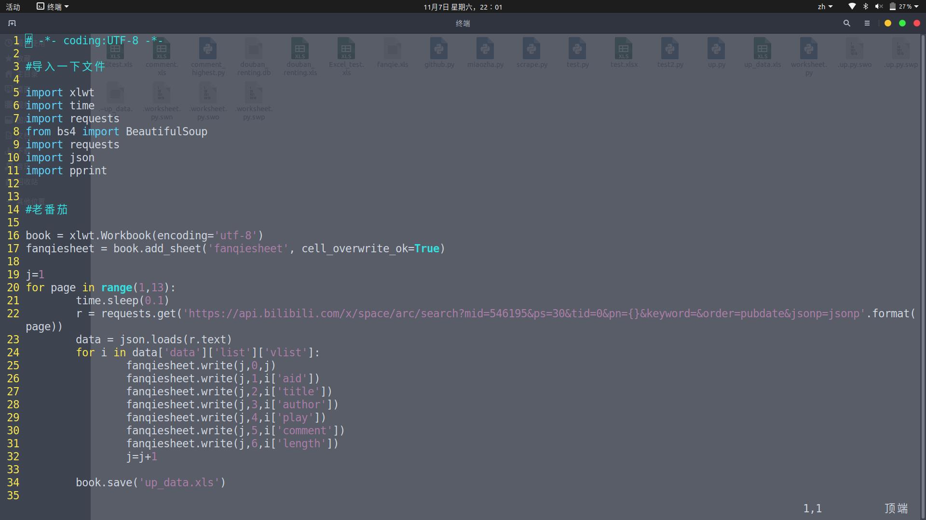Click the yellow minimize button of terminal

point(887,23)
